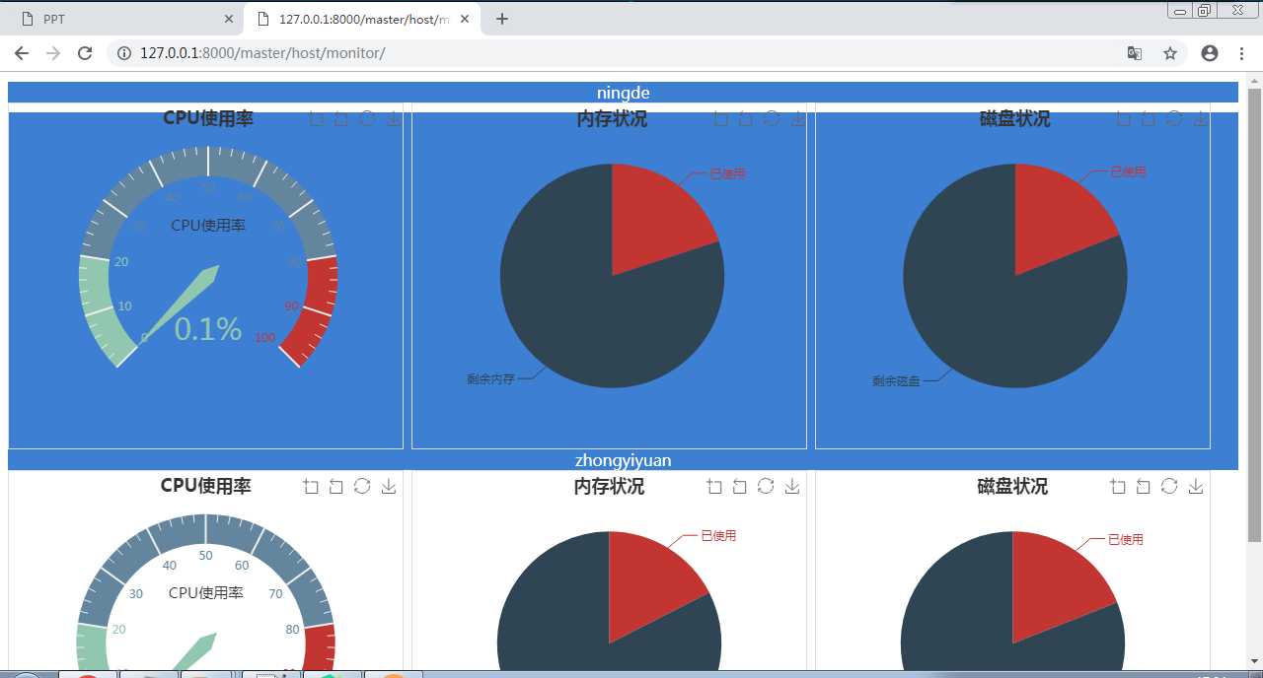
Task: Click restore icon in ningde 内存状况 chart
Action: pyautogui.click(x=772, y=118)
